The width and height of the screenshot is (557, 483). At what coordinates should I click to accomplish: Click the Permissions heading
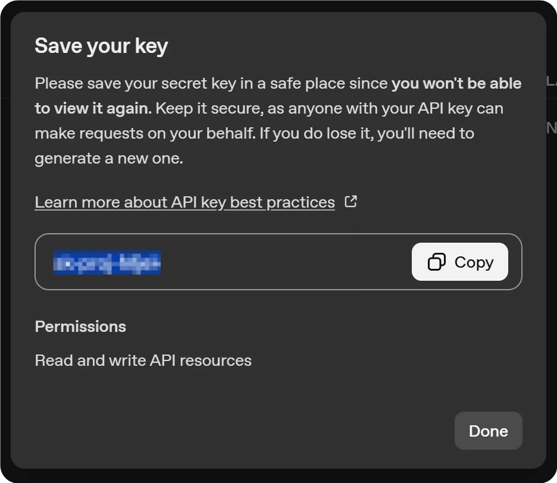click(x=80, y=326)
